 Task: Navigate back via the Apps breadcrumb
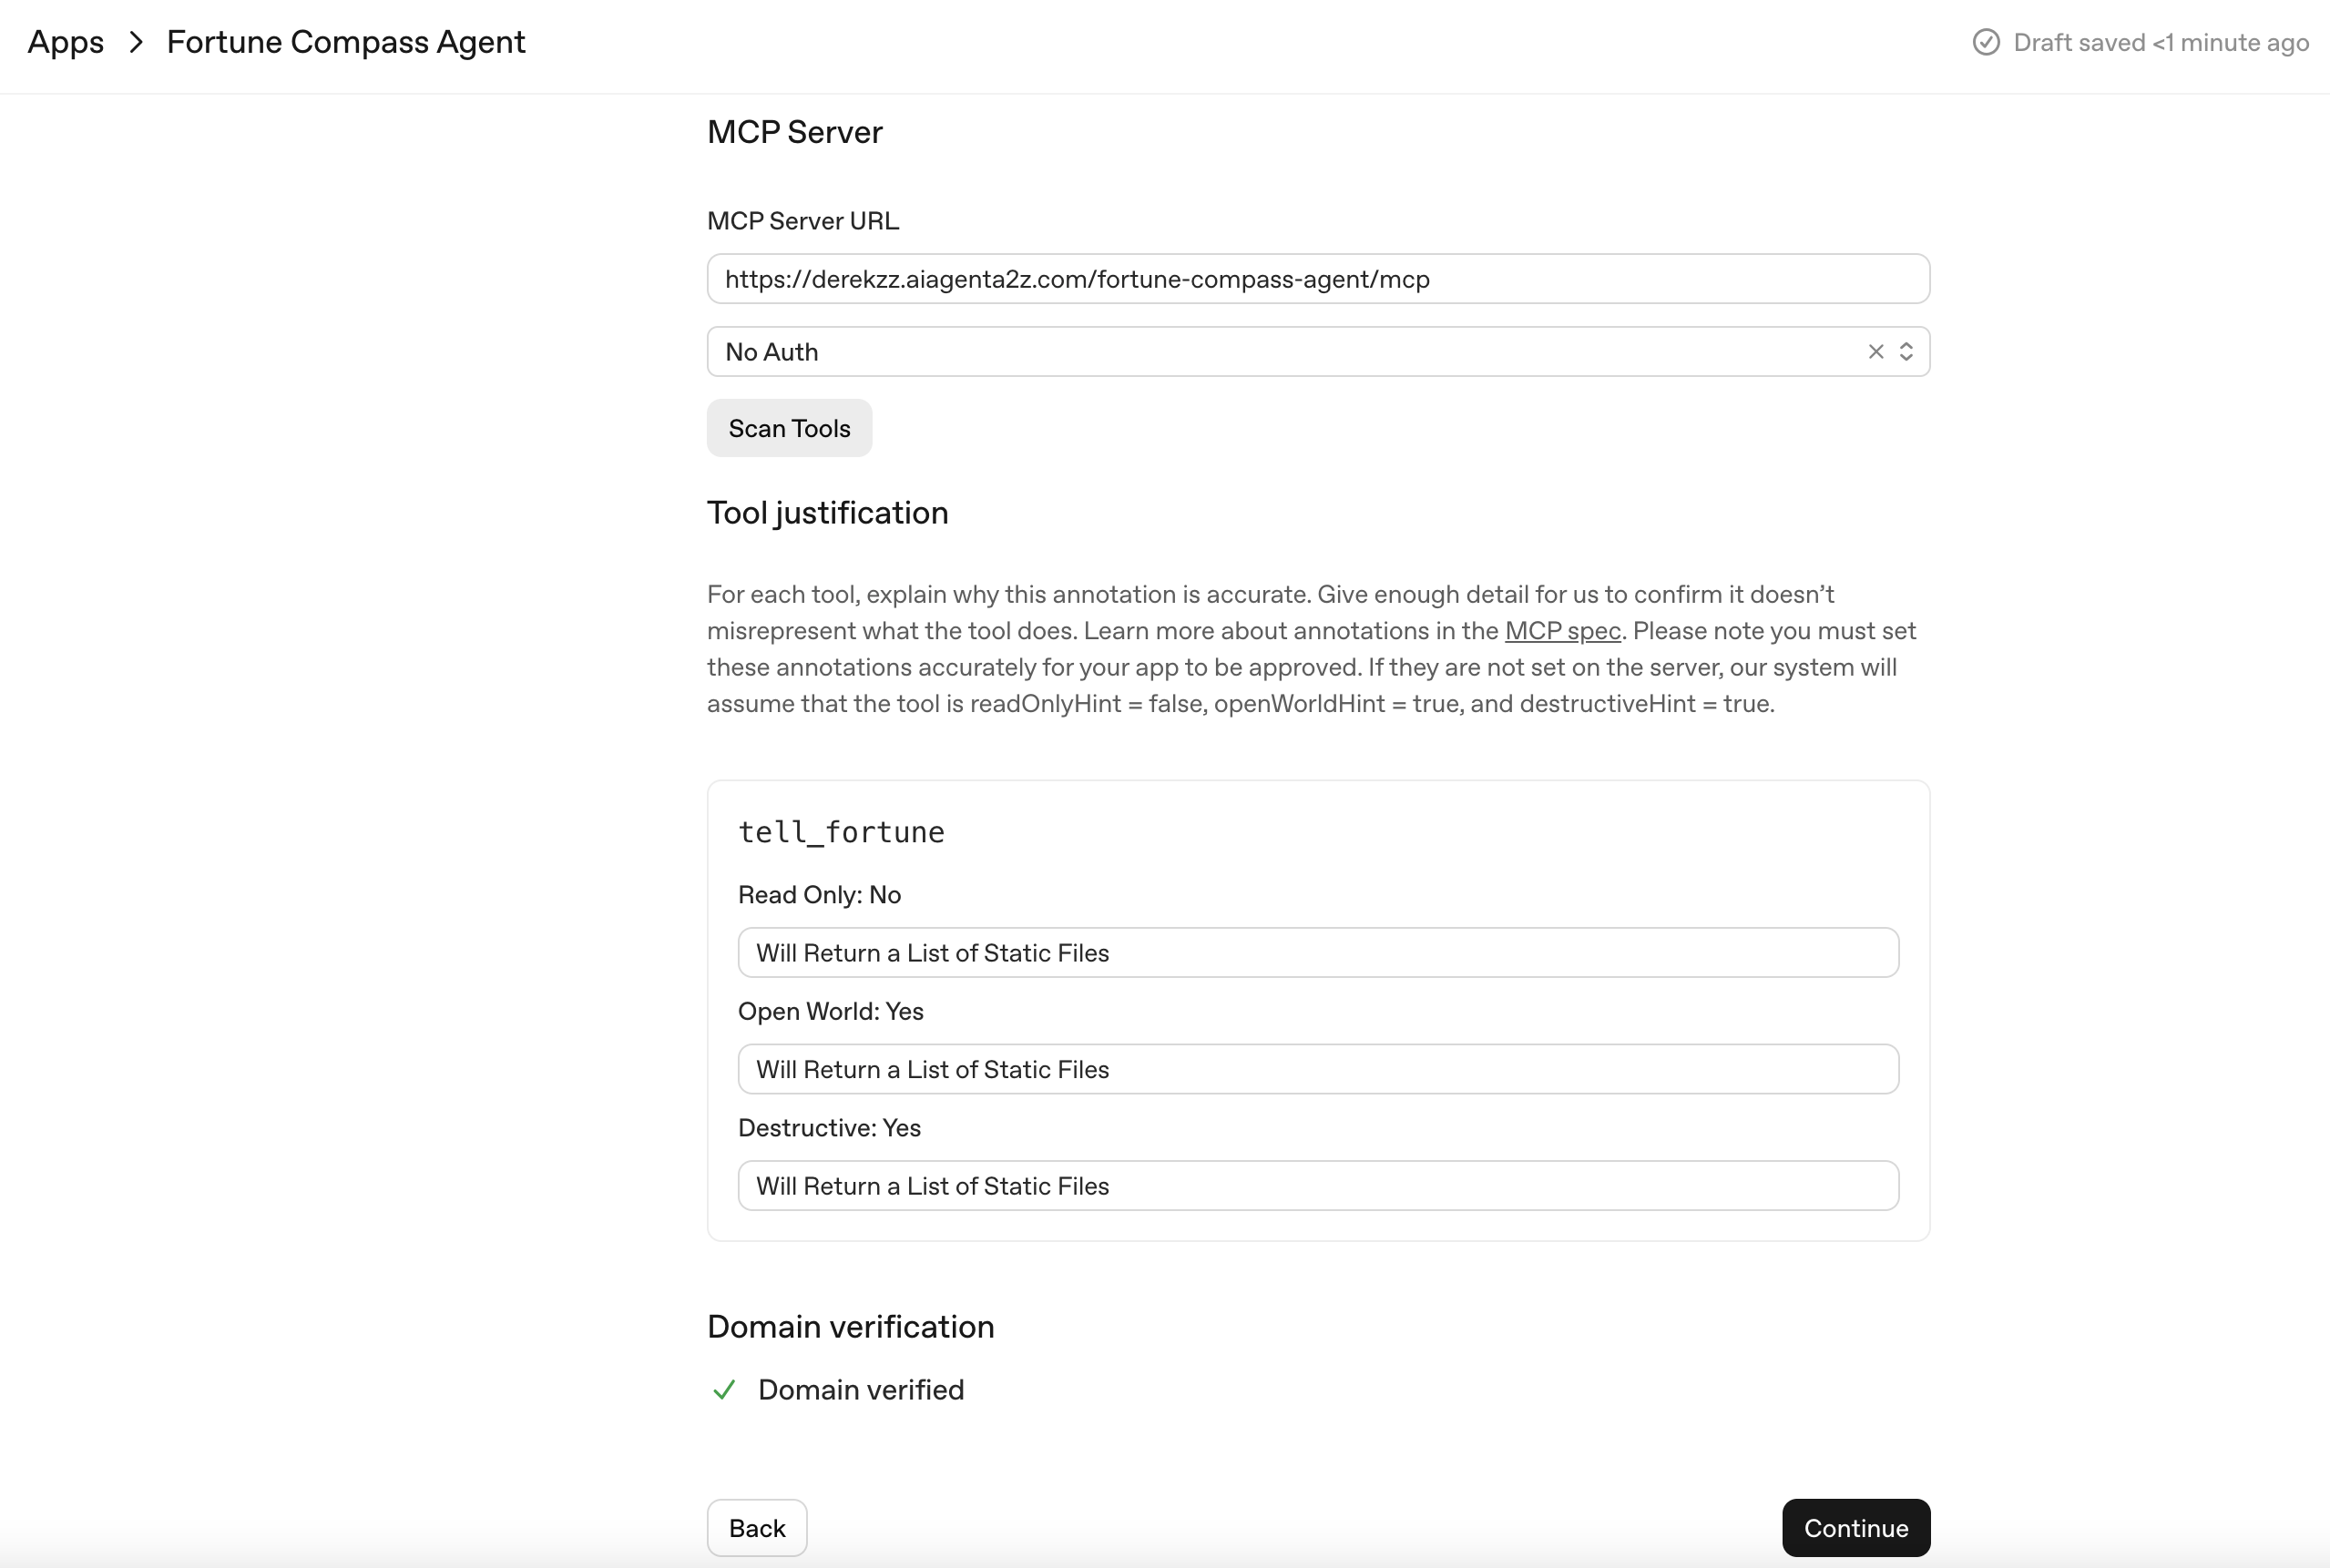pyautogui.click(x=65, y=42)
